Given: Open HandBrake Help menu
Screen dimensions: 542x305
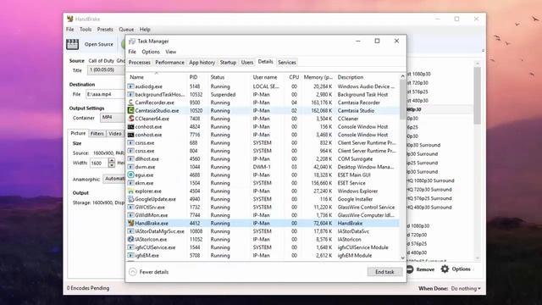Looking at the screenshot, I should [145, 30].
